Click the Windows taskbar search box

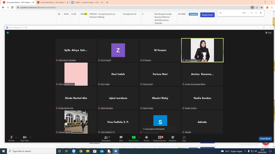tap(31, 151)
